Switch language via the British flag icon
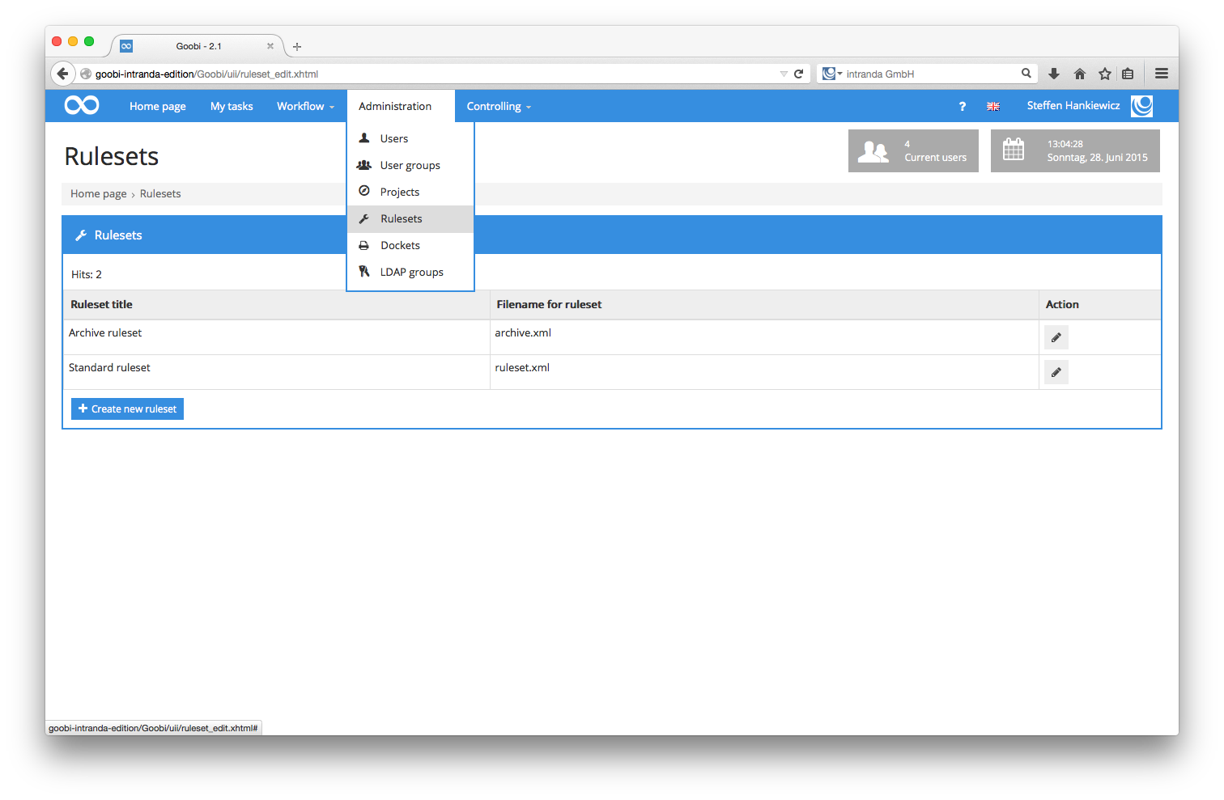Viewport: 1224px width, 800px height. [x=993, y=106]
